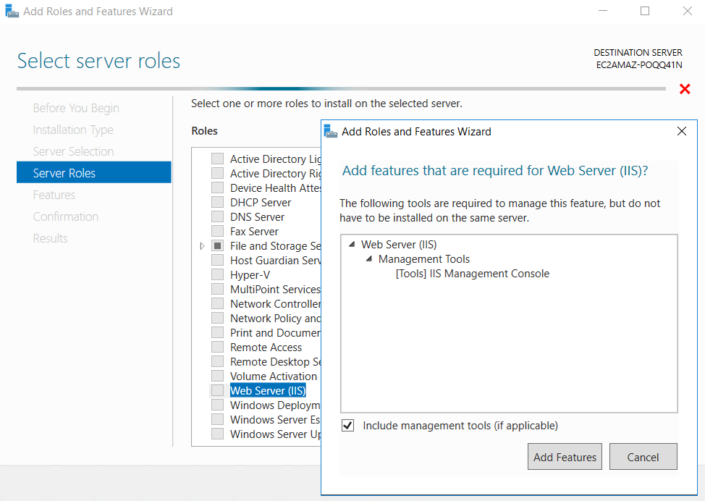This screenshot has height=501, width=705.
Task: Cancel the required features dialog
Action: (643, 457)
